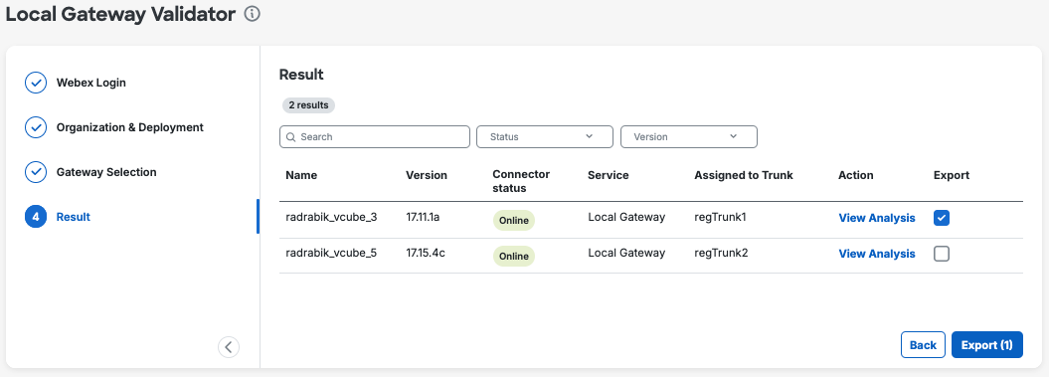1049x377 pixels.
Task: Click the Back button
Action: [x=924, y=345]
